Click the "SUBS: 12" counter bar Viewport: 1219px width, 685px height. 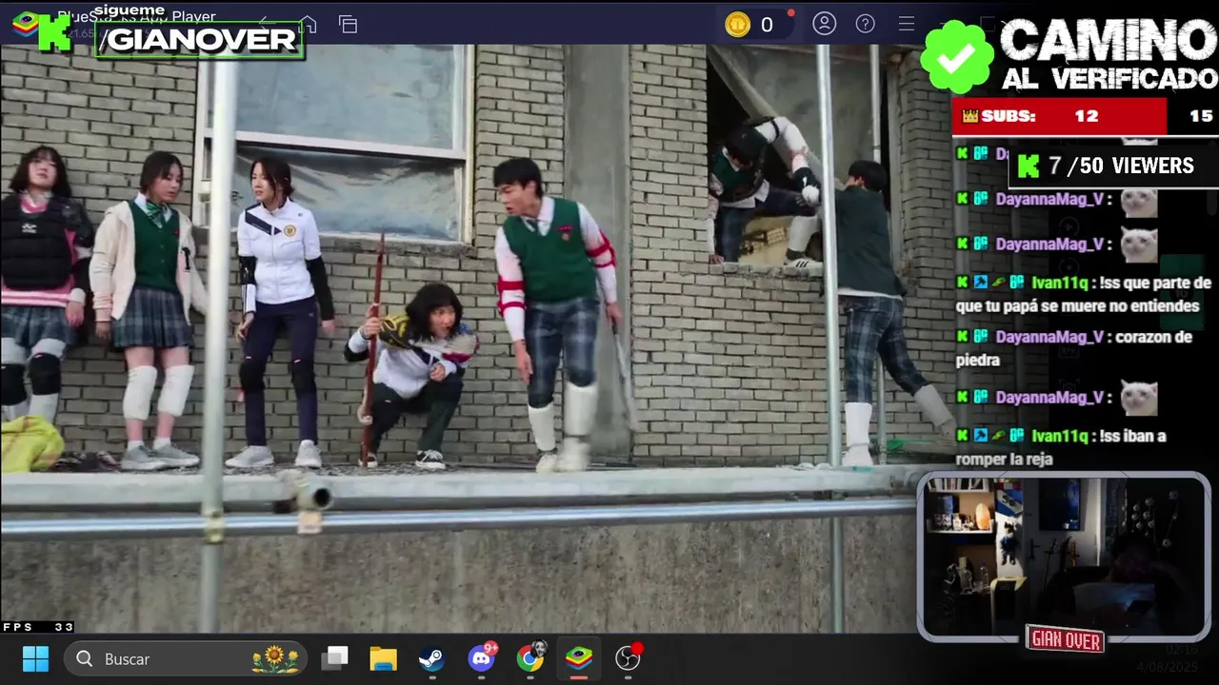[x=1059, y=116]
